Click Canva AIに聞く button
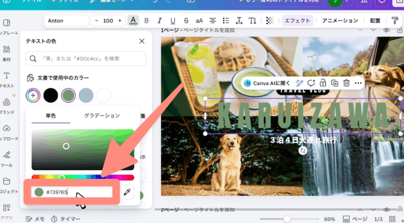Image resolution: width=404 pixels, height=223 pixels. pyautogui.click(x=267, y=83)
